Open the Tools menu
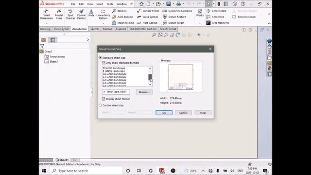This screenshot has width=311, height=175. [x=110, y=4]
